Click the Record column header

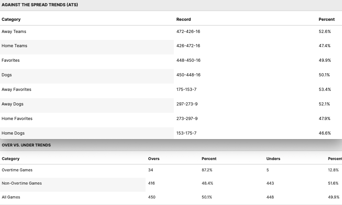point(183,19)
